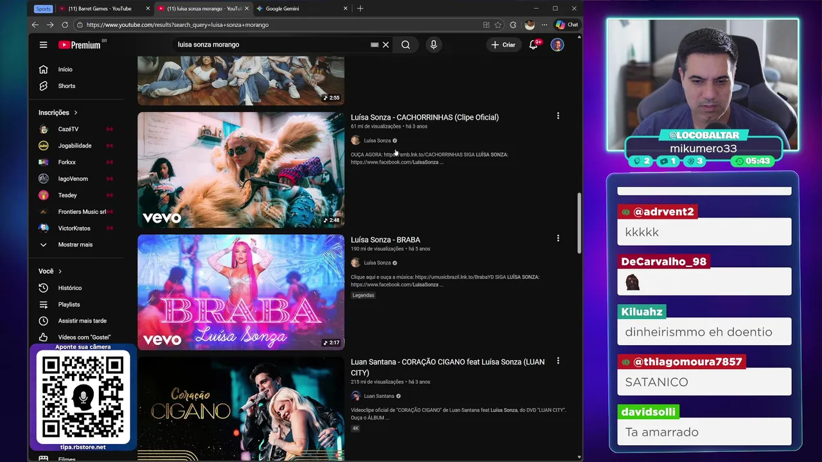Select the browser address bar URL
822x462 pixels.
point(177,25)
